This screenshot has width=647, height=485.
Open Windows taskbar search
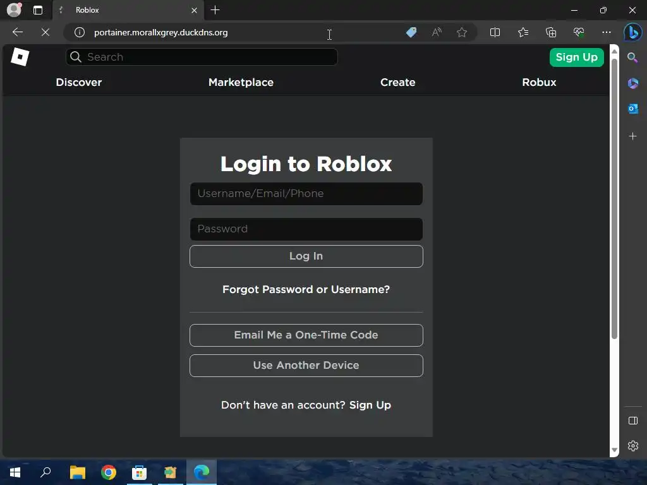pos(45,472)
